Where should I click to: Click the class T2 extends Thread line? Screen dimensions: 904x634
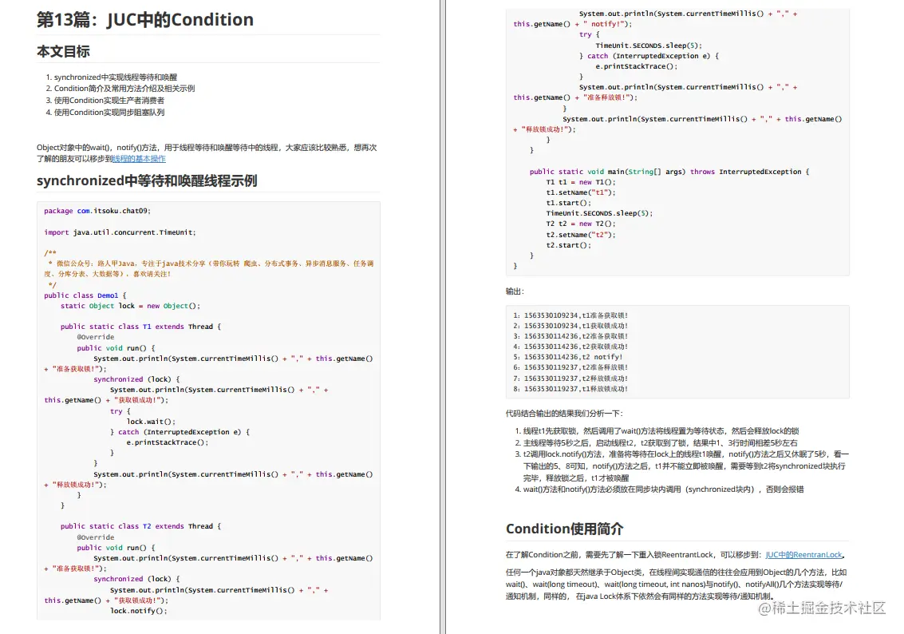(x=140, y=526)
